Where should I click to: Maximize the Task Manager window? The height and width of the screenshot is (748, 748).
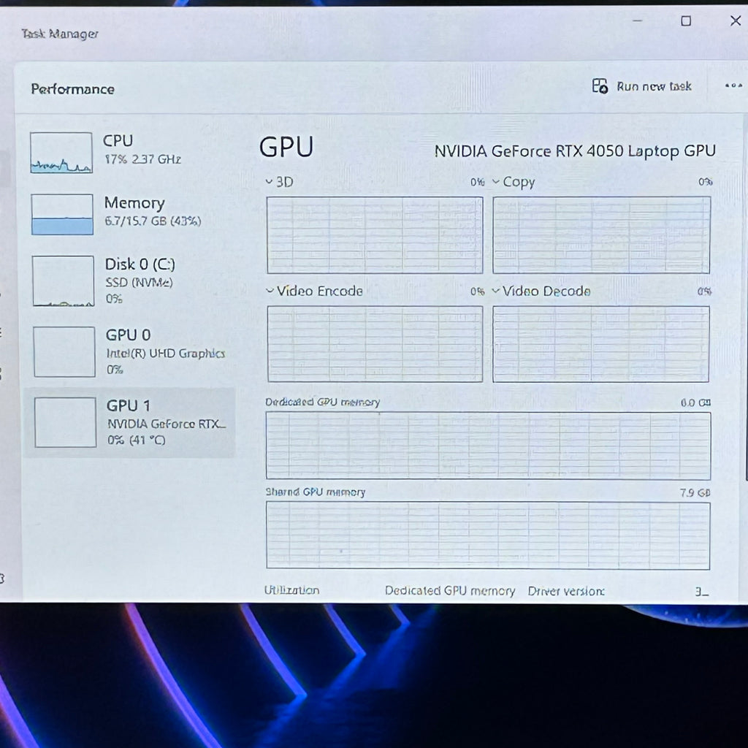(686, 20)
